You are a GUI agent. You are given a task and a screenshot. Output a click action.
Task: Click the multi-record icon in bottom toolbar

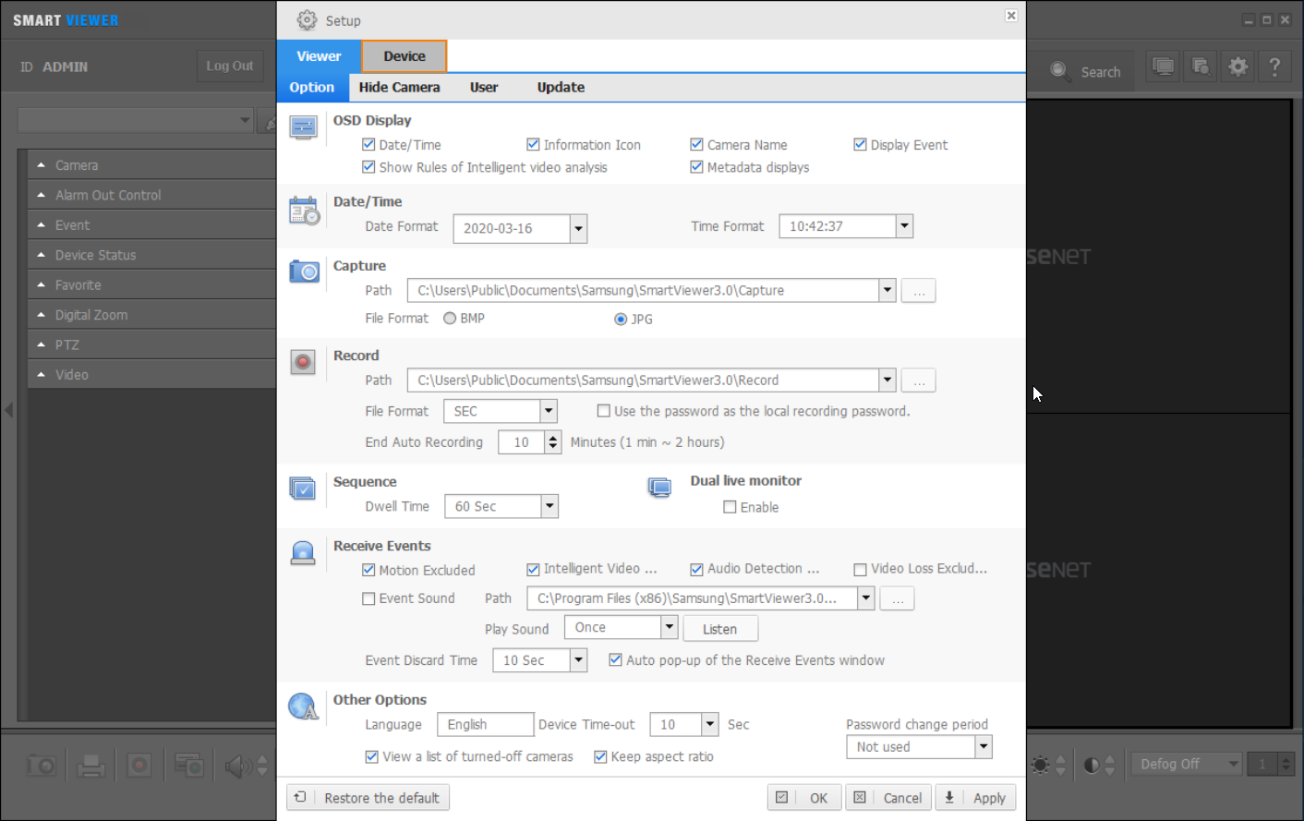point(189,766)
